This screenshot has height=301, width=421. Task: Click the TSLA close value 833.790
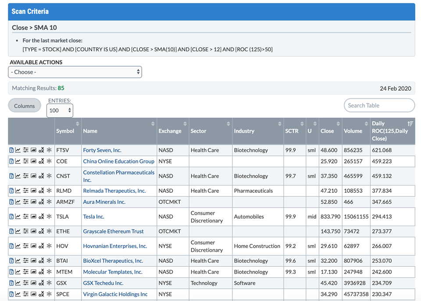point(330,216)
